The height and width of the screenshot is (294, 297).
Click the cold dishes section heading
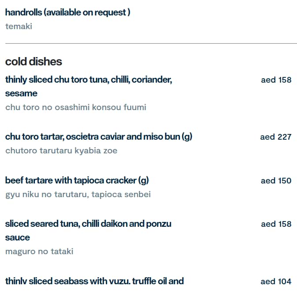(34, 61)
